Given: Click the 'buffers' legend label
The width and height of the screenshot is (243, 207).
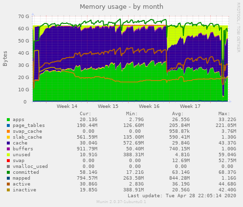Looking at the screenshot, I should point(23,149).
